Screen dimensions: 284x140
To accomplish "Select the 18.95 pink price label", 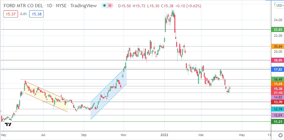I will pos(278,60).
